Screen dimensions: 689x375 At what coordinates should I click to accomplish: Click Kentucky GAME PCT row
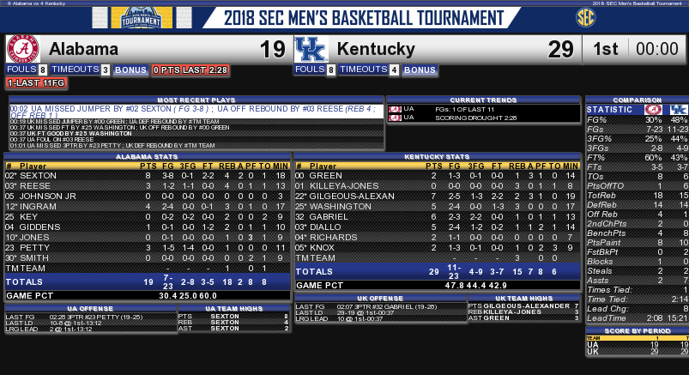click(438, 285)
